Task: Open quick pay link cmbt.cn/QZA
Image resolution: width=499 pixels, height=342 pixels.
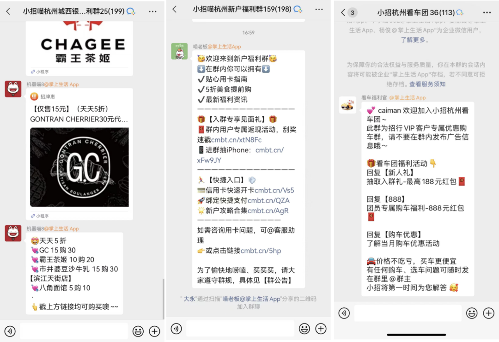Action: point(268,201)
